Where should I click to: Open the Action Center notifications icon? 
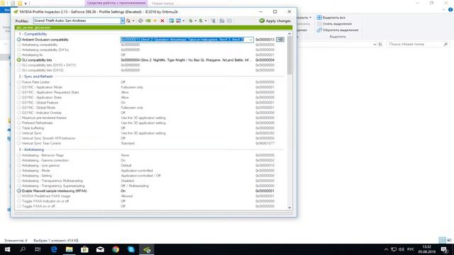[445, 249]
